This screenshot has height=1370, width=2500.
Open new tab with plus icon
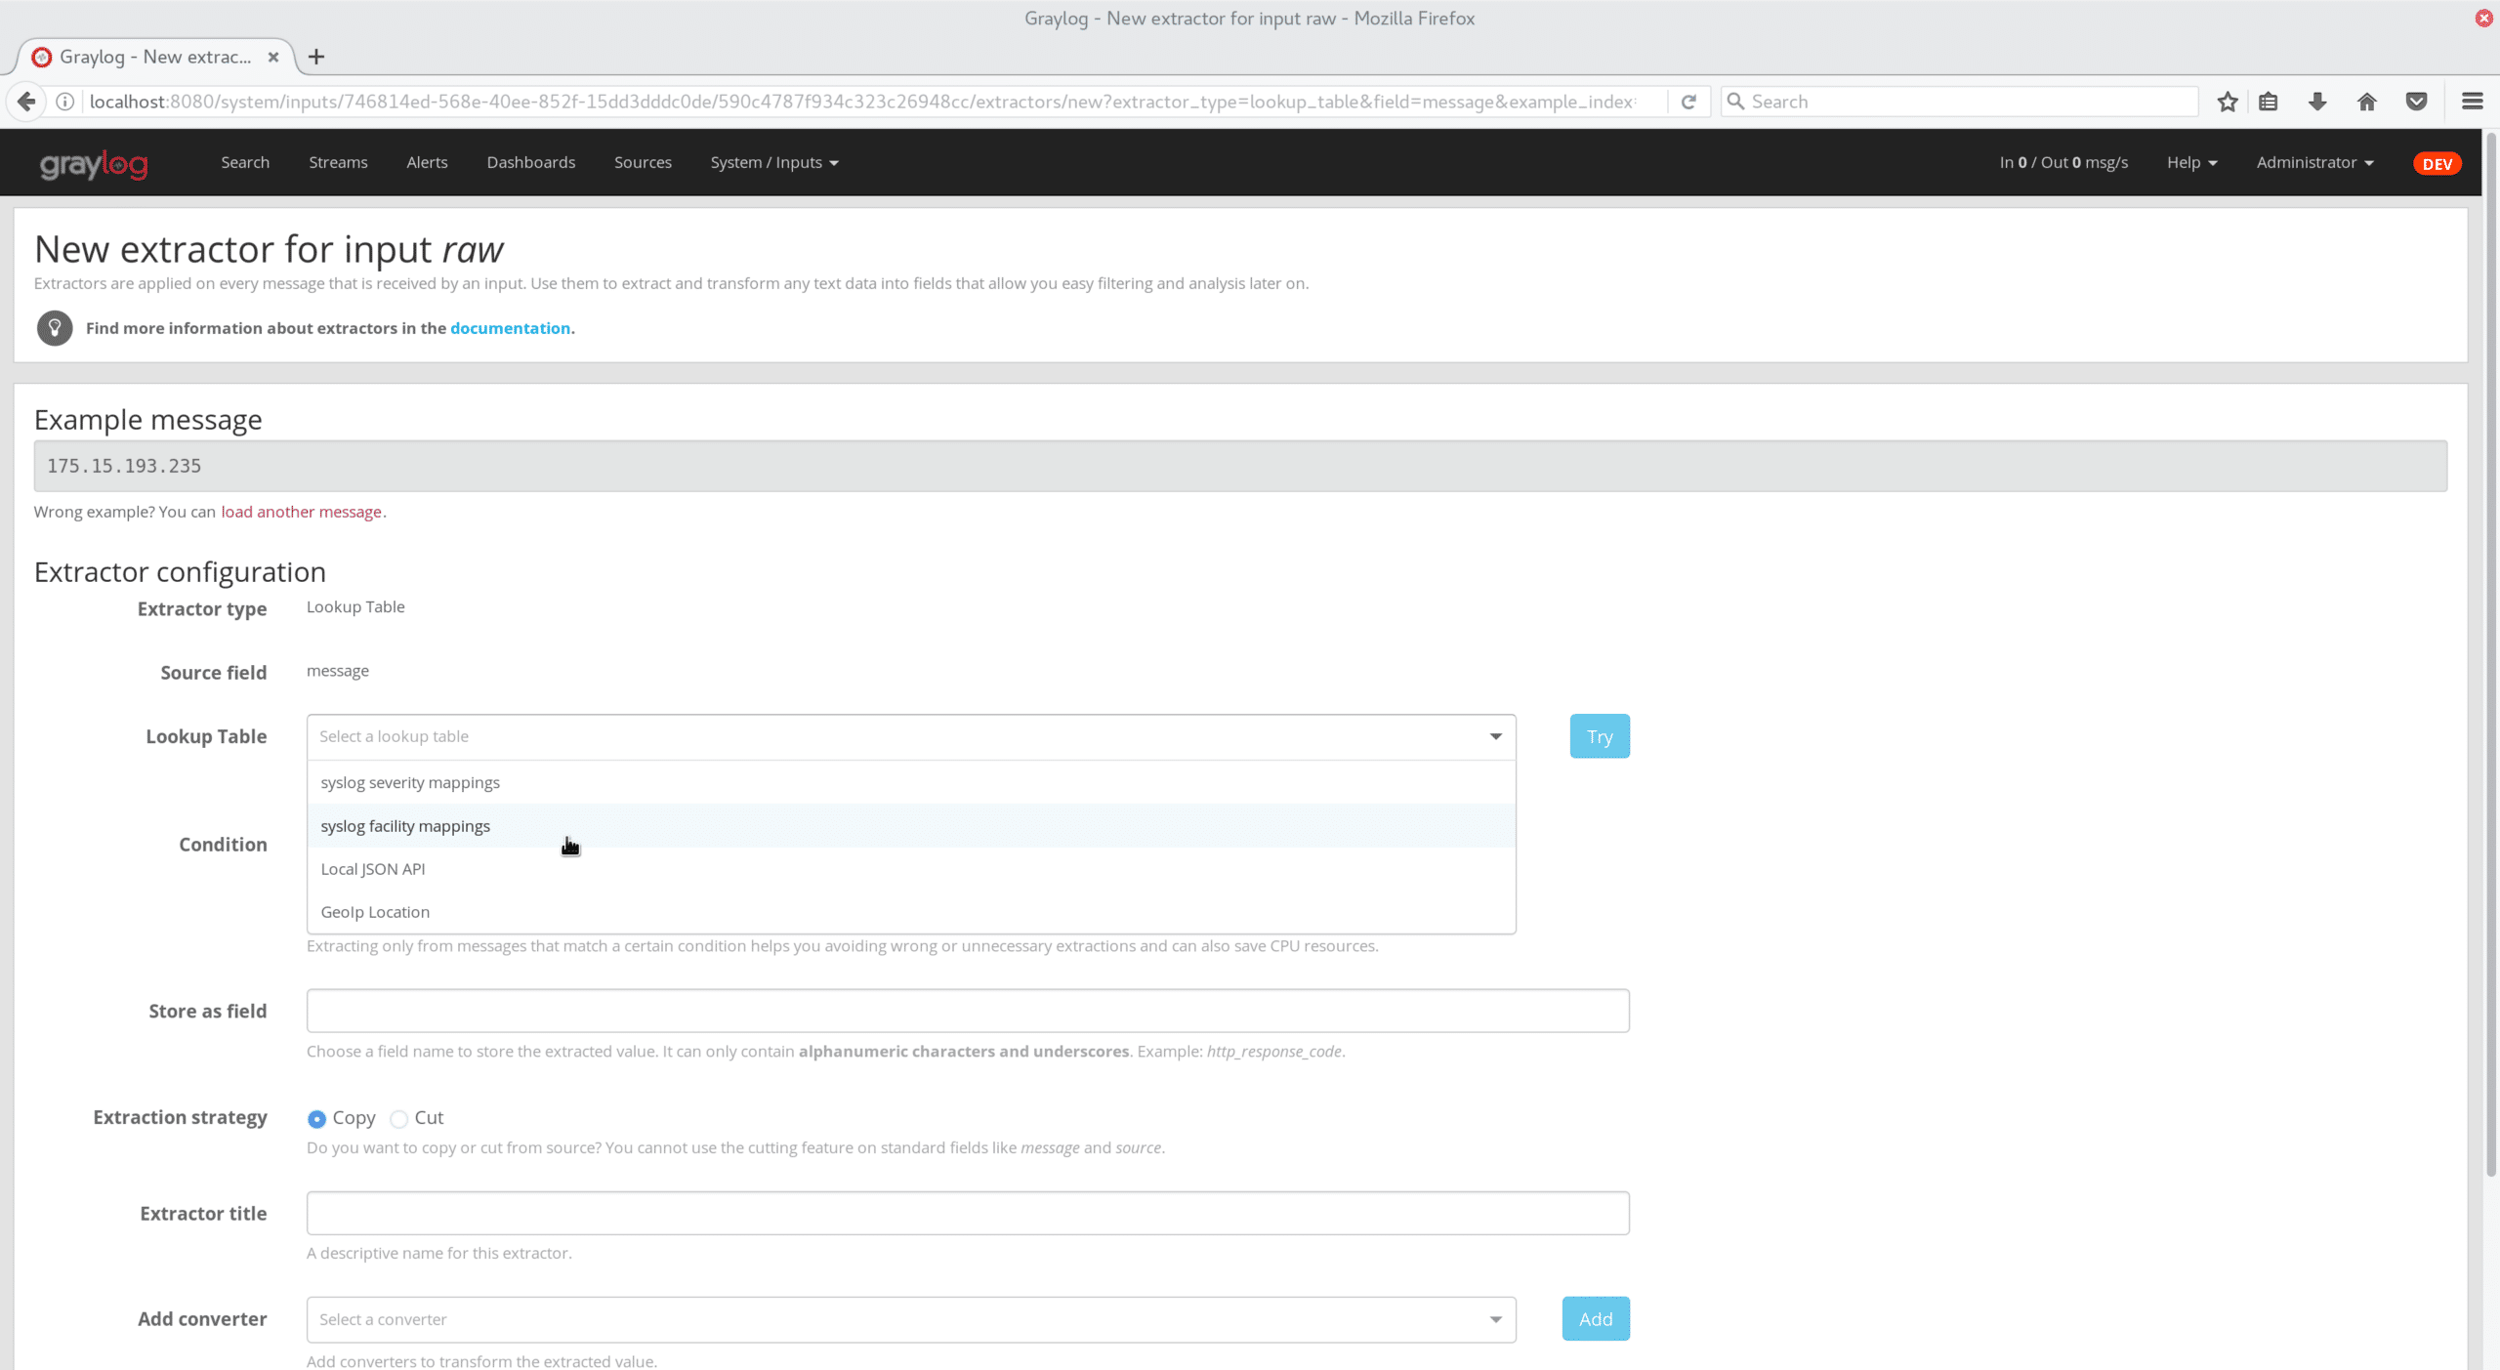click(316, 57)
